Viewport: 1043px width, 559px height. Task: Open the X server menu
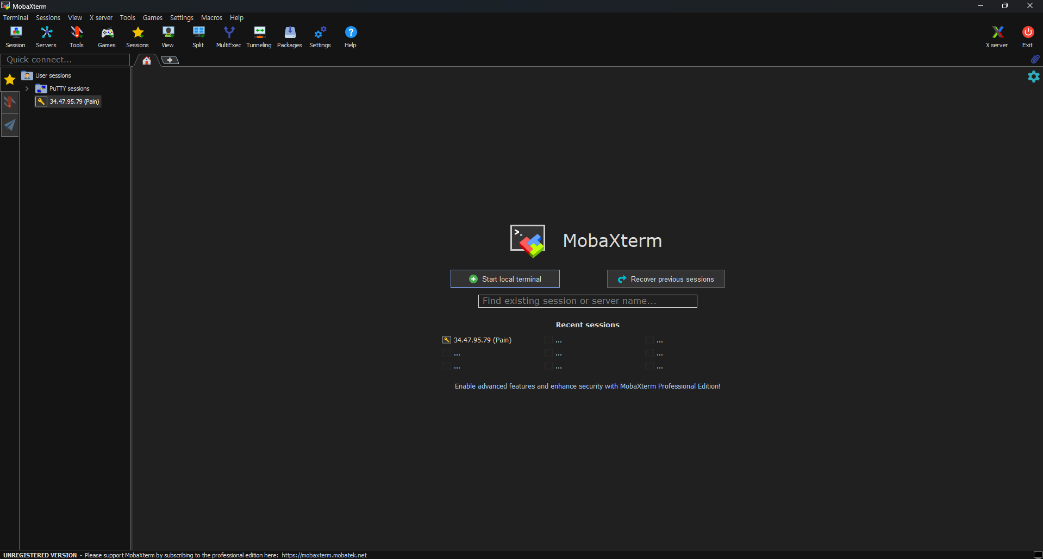(101, 18)
